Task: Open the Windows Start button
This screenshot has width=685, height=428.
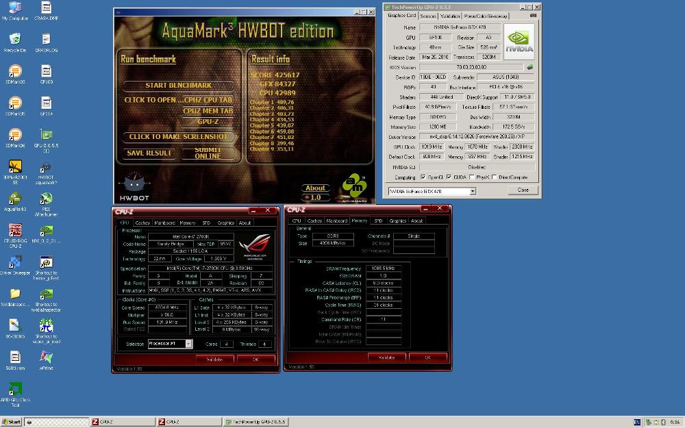Action: pyautogui.click(x=12, y=422)
